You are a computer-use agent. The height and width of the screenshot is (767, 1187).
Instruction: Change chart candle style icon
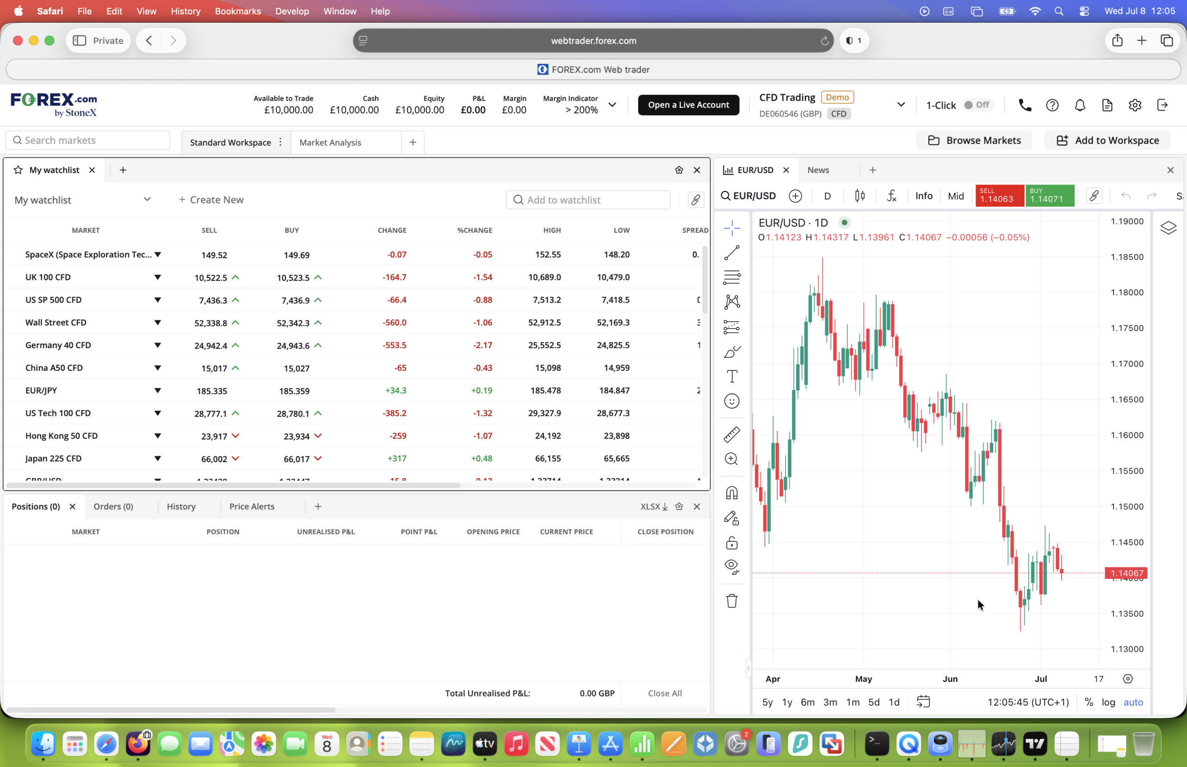(x=860, y=196)
